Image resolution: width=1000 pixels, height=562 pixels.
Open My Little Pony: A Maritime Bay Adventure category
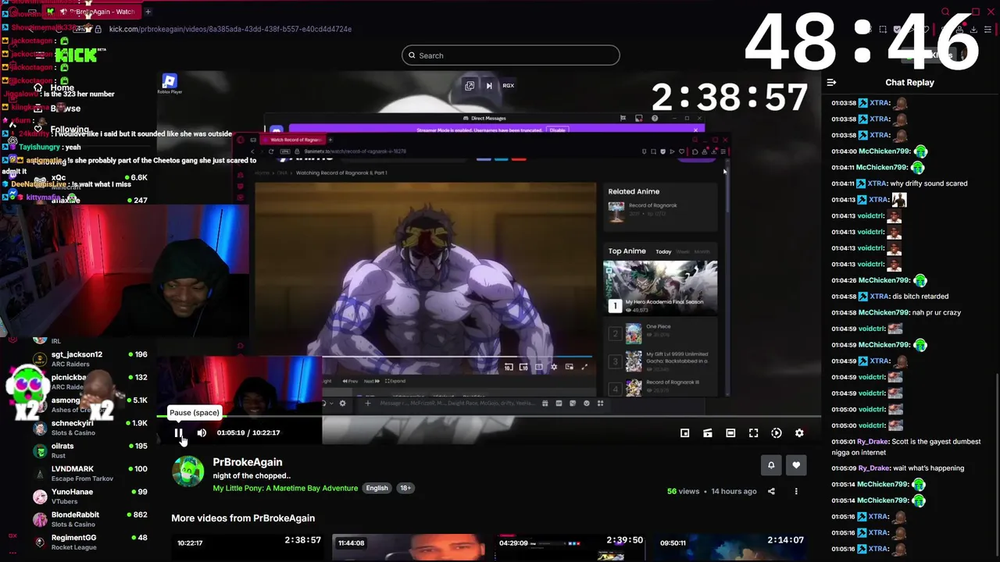coord(285,488)
